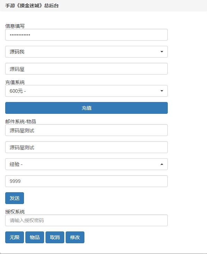Image resolution: width=207 pixels, height=254 pixels.
Task: Focus the password field with dots
Action: click(86, 35)
